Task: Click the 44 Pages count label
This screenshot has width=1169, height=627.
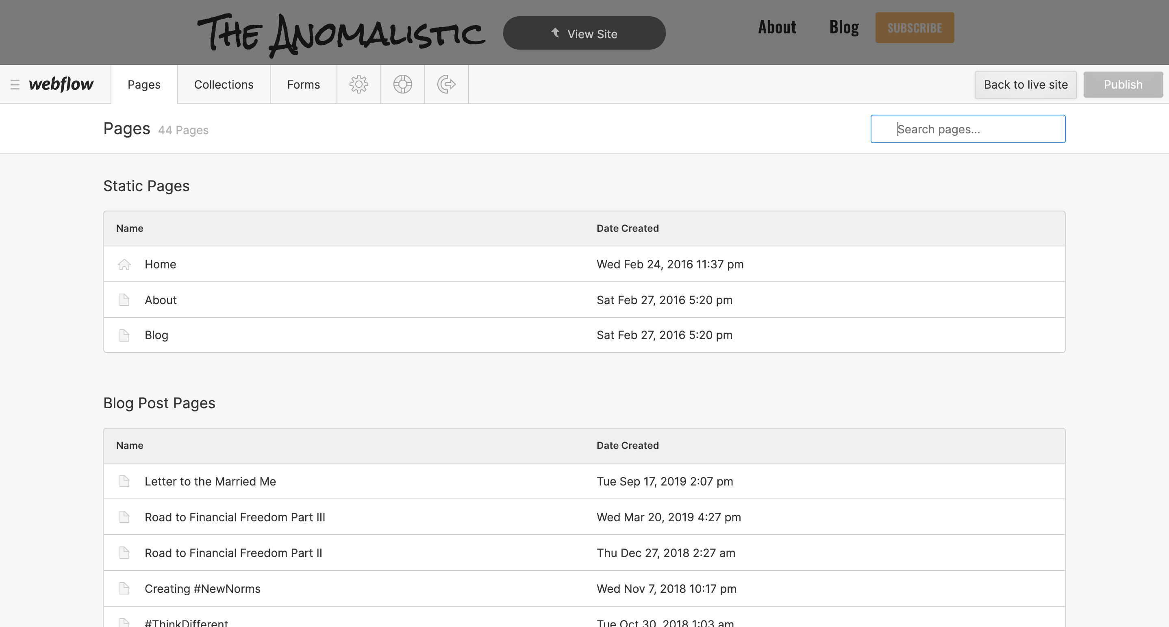Action: (183, 130)
